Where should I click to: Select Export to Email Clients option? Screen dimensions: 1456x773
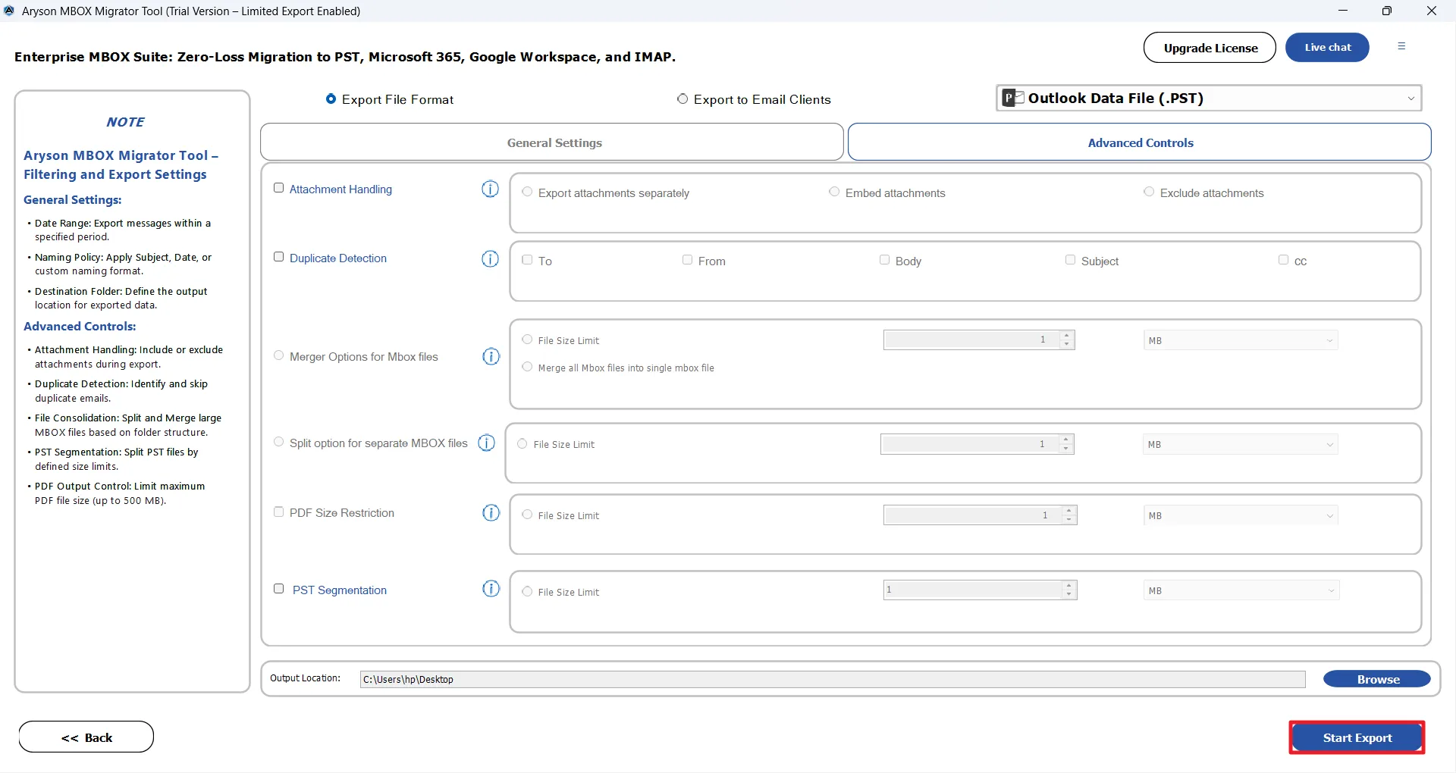click(x=682, y=99)
